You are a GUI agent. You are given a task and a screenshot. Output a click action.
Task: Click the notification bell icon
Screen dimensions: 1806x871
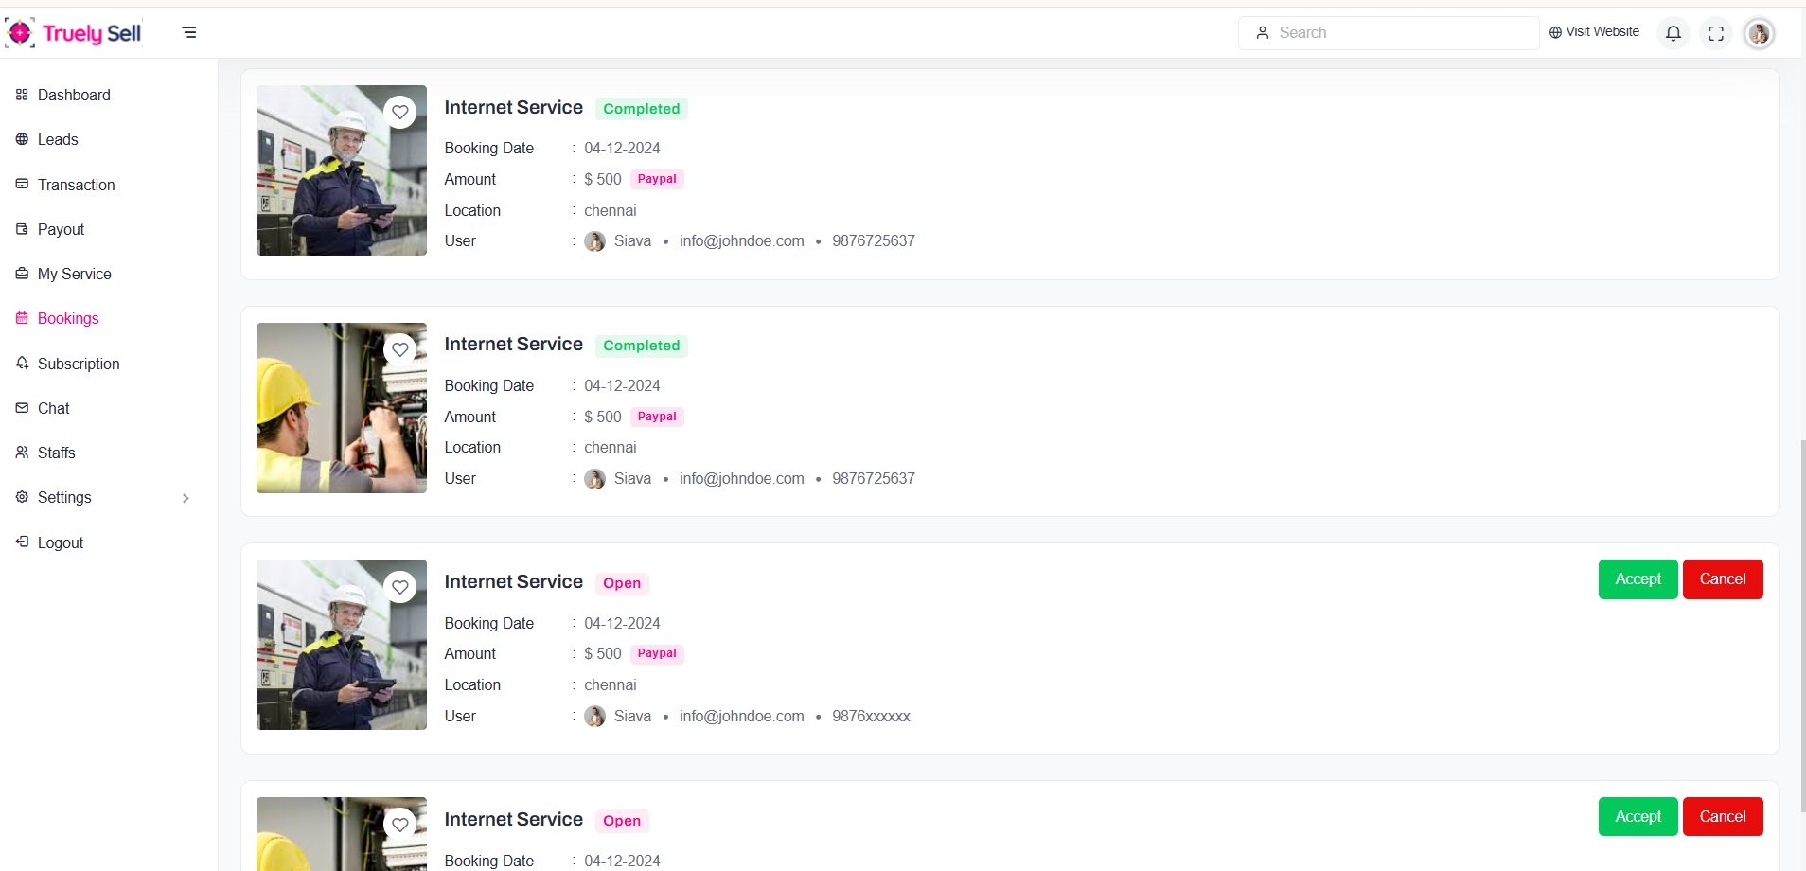pyautogui.click(x=1673, y=33)
